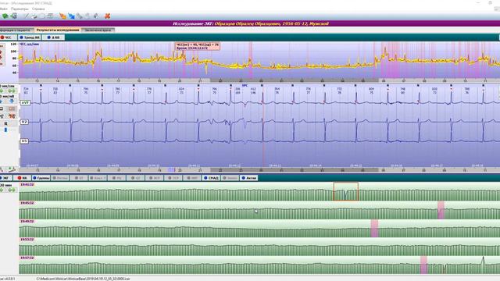Zoom in the overview with right green arrows

coord(12,190)
